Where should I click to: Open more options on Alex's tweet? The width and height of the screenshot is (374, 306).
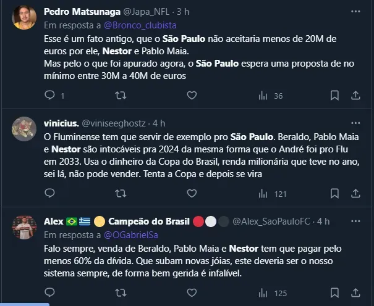356,221
